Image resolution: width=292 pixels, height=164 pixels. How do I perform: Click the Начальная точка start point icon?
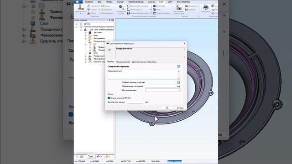[121, 7]
